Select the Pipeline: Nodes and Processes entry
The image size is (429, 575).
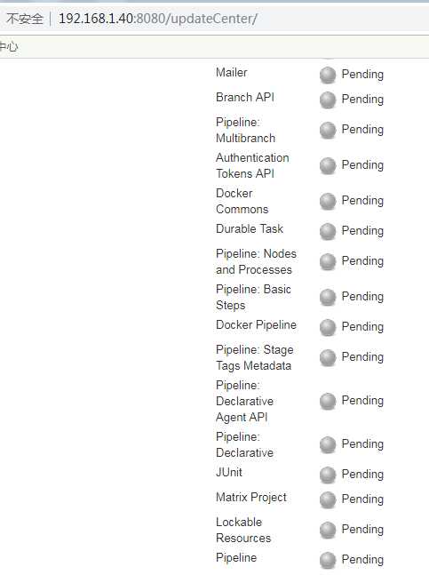[256, 261]
